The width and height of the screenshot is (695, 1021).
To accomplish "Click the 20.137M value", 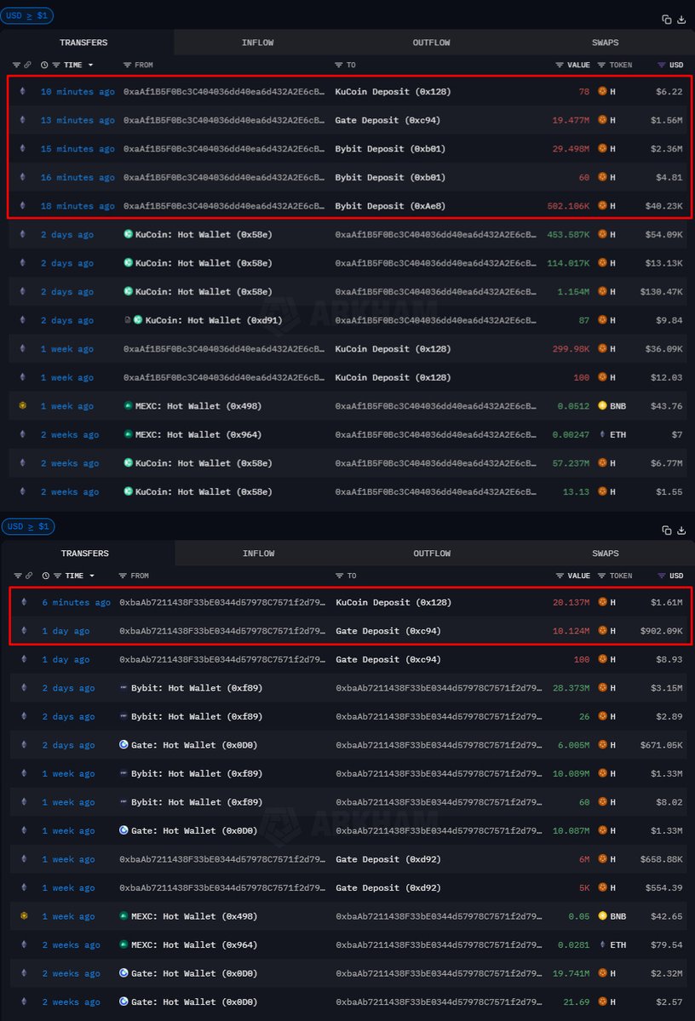I will (572, 602).
